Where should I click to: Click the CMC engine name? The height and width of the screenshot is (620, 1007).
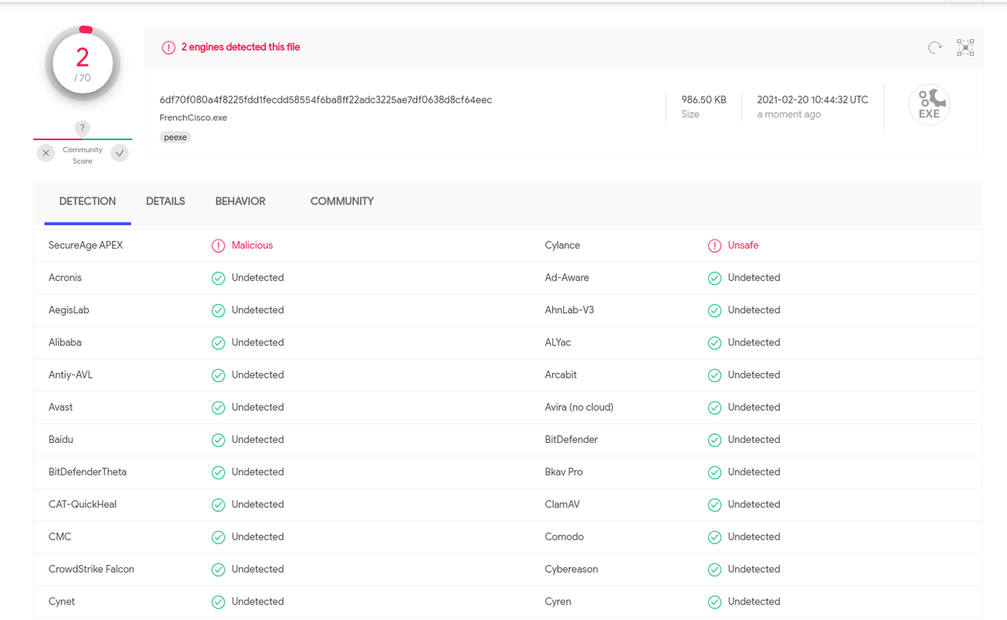(60, 537)
